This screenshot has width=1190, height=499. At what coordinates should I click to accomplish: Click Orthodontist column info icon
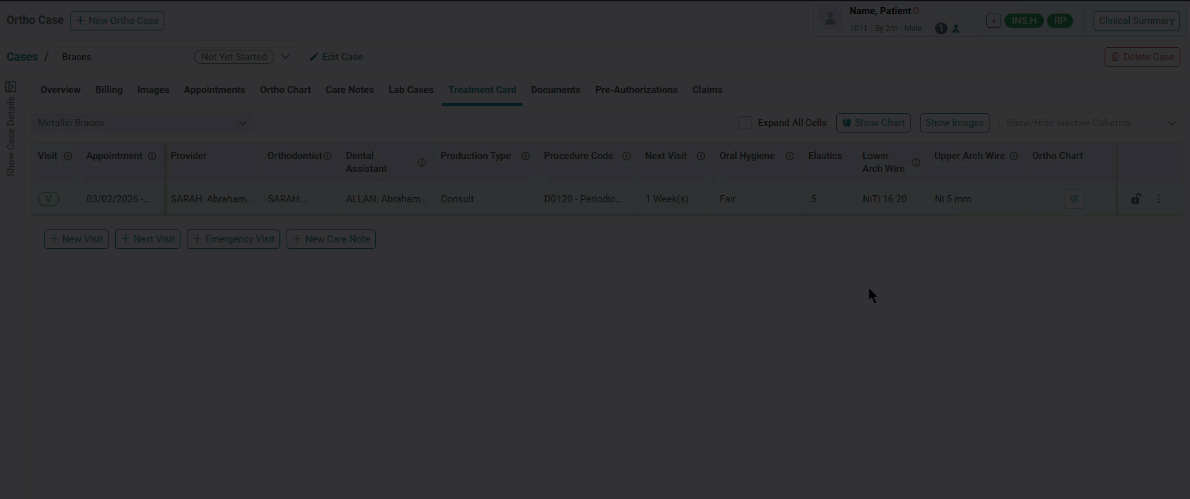(x=327, y=156)
